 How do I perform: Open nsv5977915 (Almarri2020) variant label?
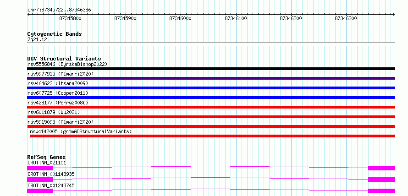click(x=61, y=74)
